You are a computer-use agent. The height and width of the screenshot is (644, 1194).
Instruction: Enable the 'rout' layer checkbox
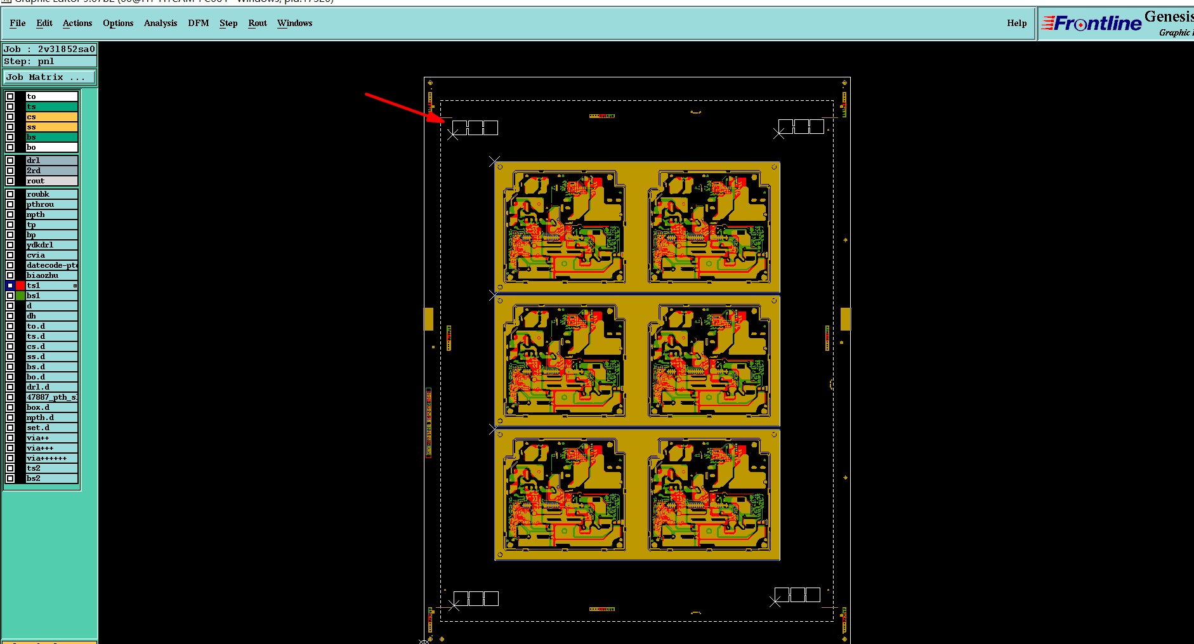pyautogui.click(x=10, y=181)
